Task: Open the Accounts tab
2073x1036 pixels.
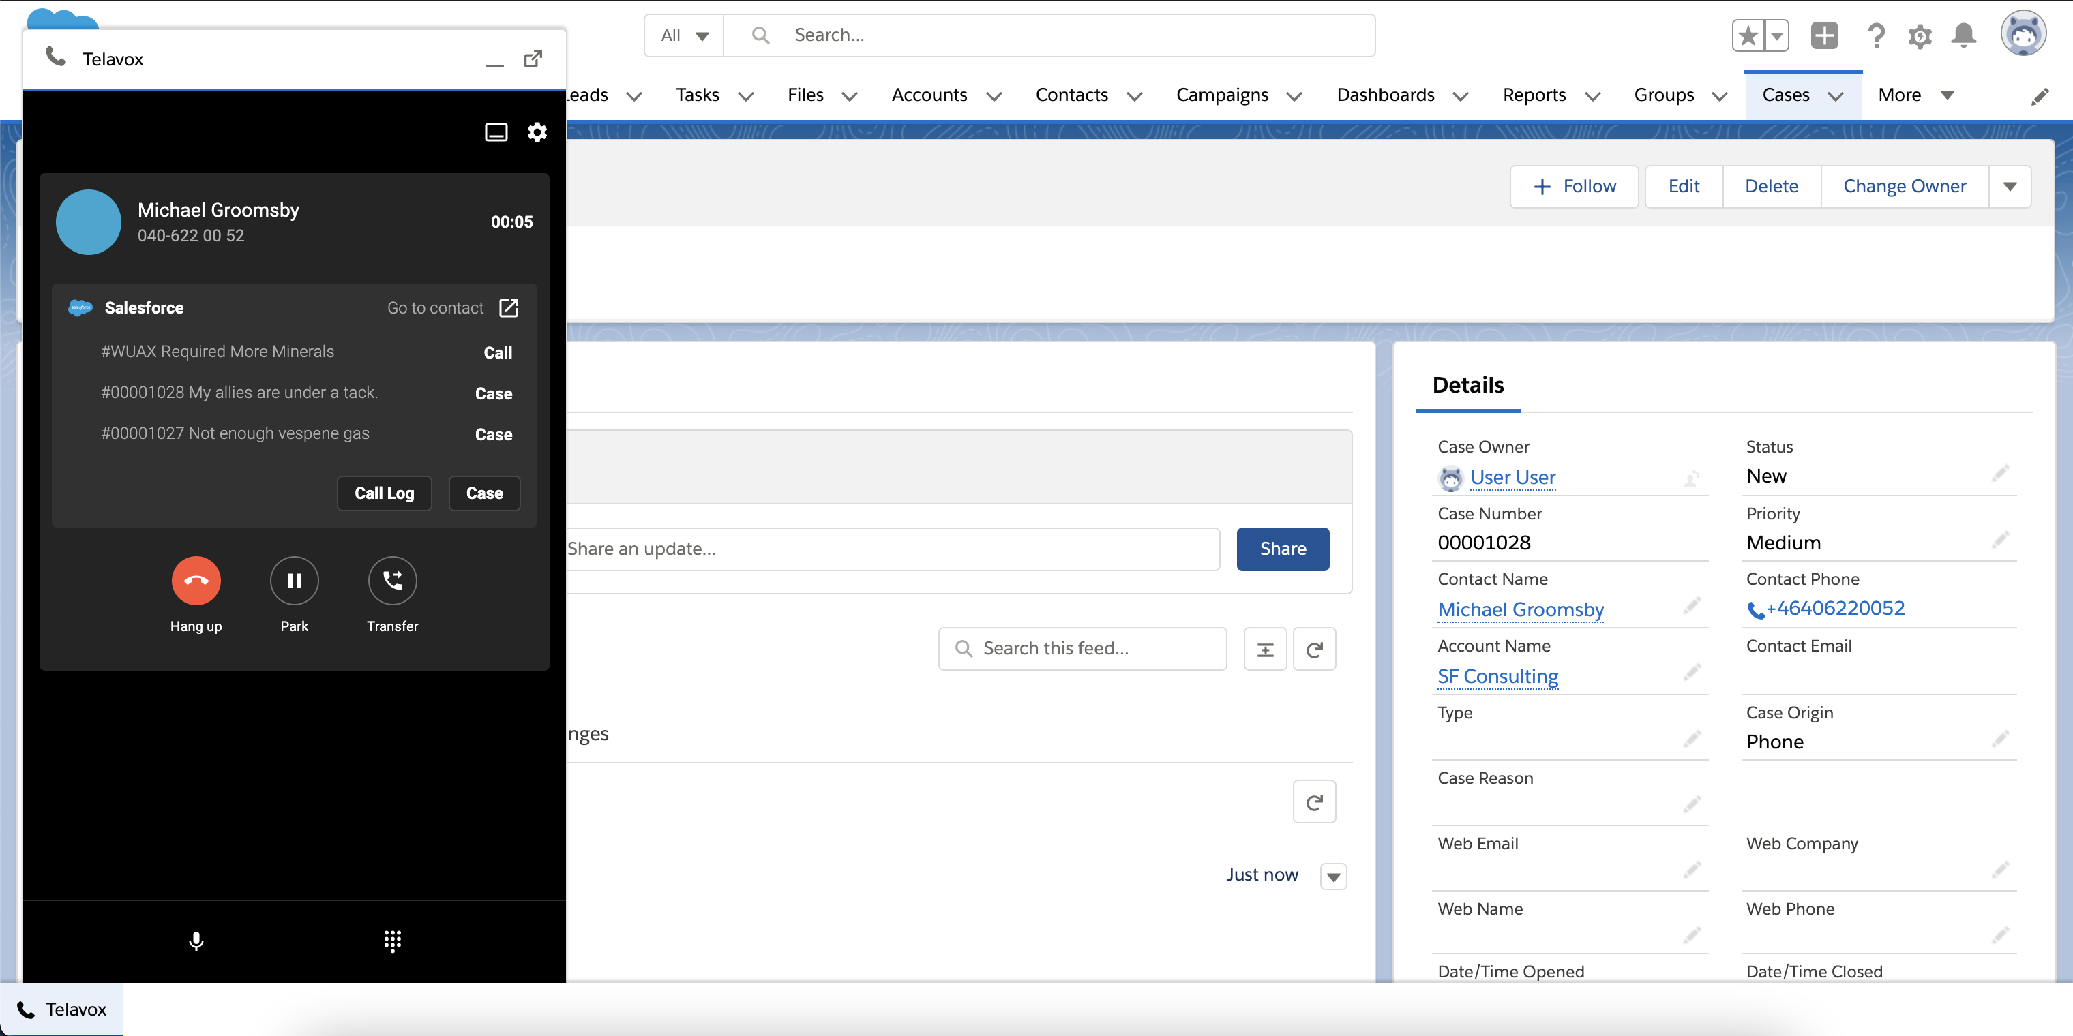Action: tap(929, 95)
